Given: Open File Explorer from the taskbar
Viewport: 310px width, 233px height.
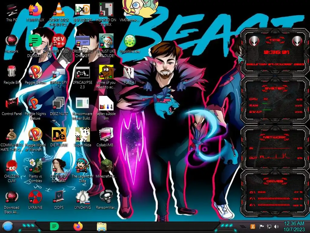Looking at the screenshot, I should [102, 227].
